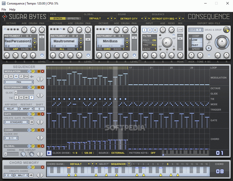Viewport: 233px width, 181px height.
Task: Copy the MODULATION sequence with C icon
Action: pyautogui.click(x=29, y=71)
